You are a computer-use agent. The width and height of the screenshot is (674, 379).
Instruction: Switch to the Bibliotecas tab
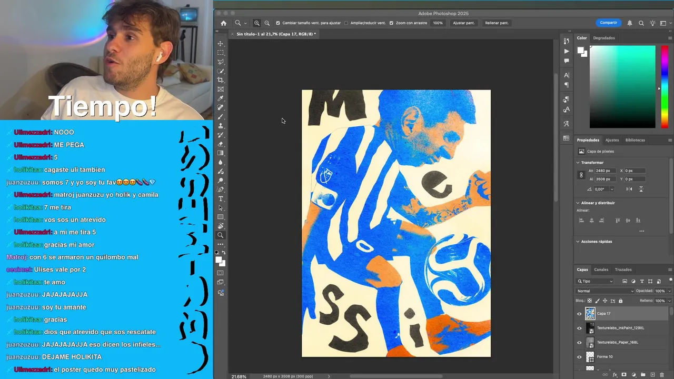[x=635, y=140]
